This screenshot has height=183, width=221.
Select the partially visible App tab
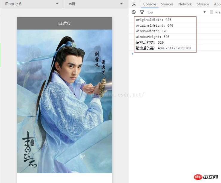[217, 4]
